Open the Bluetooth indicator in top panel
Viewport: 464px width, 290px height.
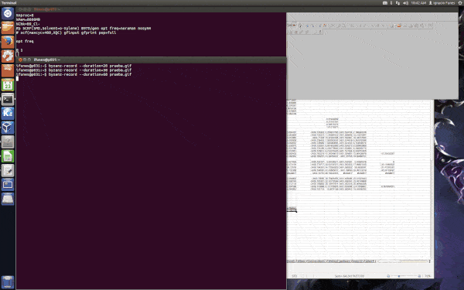(391, 3)
